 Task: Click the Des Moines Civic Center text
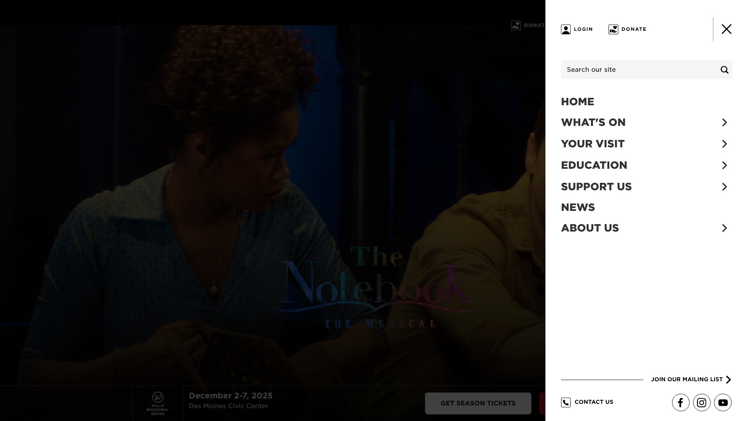229,406
